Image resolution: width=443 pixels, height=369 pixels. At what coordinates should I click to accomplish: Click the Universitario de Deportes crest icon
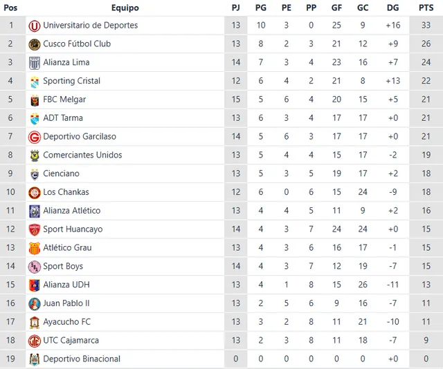[x=34, y=26]
